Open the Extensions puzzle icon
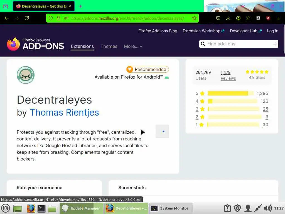Image resolution: width=285 pixels, height=214 pixels. click(x=248, y=18)
